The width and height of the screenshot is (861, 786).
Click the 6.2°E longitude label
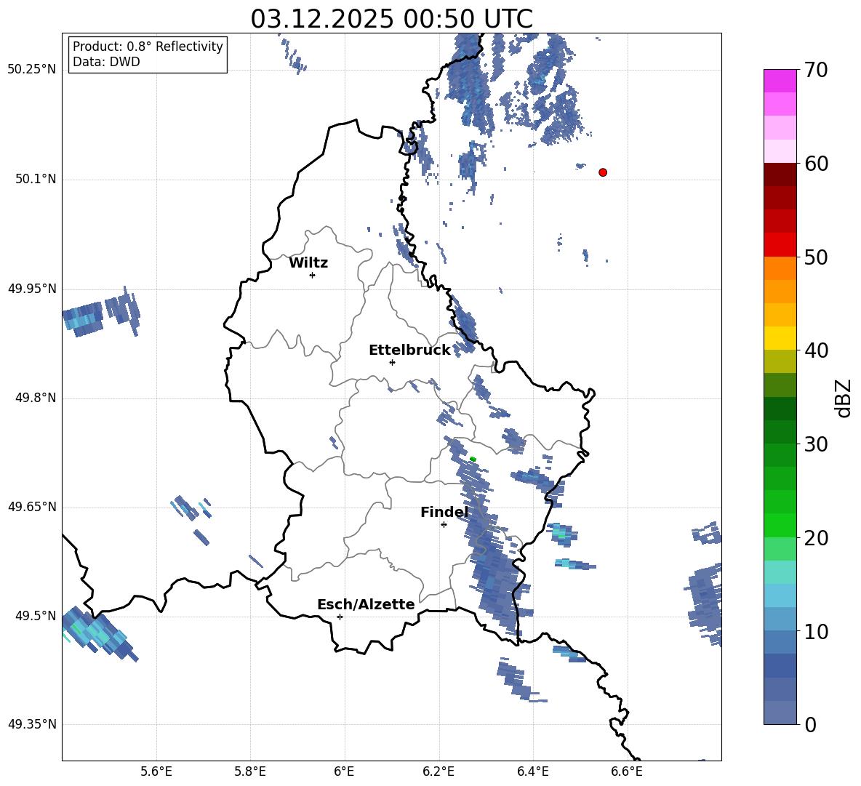(x=438, y=771)
